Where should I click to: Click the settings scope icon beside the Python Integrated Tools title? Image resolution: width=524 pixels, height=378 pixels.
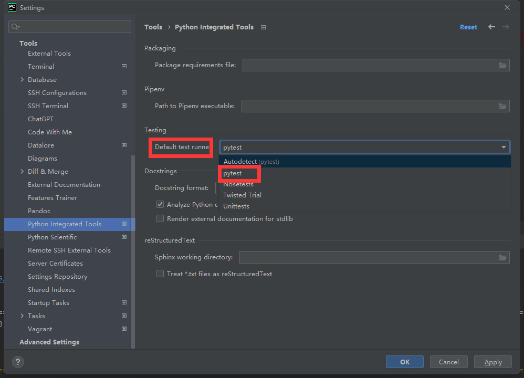coord(264,27)
